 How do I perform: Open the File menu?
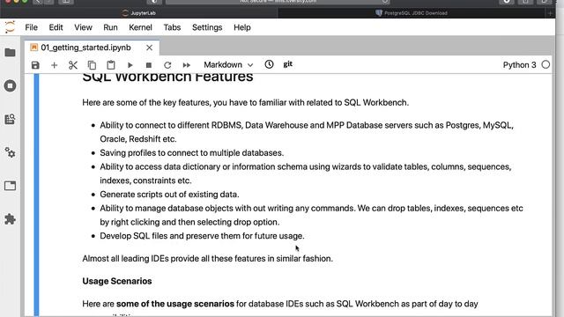pos(32,27)
